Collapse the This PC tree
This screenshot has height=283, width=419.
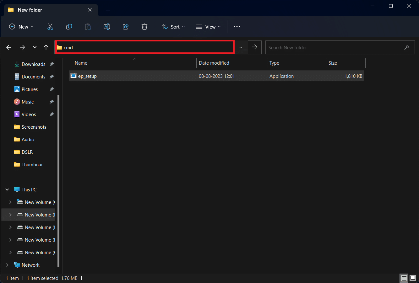click(7, 190)
